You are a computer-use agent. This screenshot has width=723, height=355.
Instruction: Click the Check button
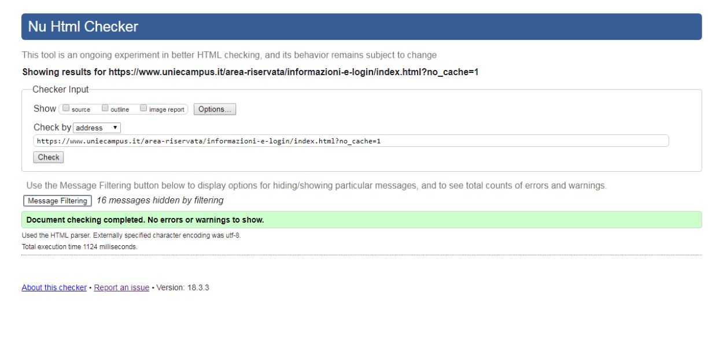click(49, 157)
